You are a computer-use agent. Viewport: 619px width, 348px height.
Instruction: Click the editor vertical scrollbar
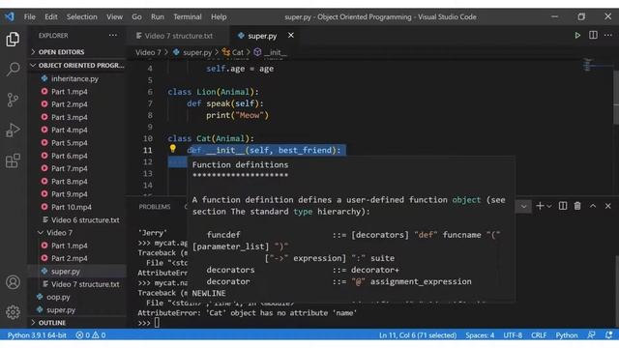point(616,98)
